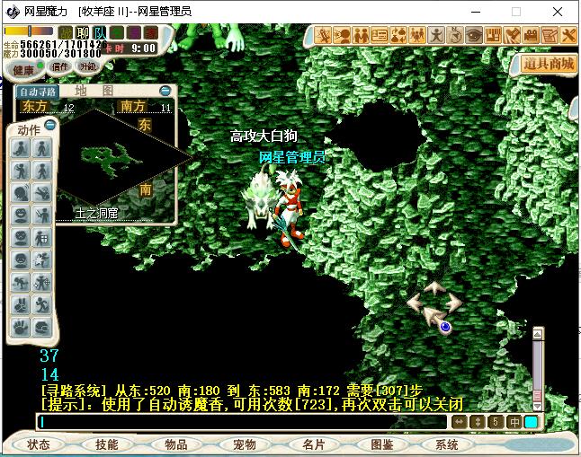Click the chat log scroll down arrow
Viewport: 581px width, 457px height.
point(537,406)
